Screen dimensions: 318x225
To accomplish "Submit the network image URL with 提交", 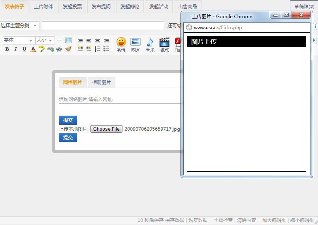I will pyautogui.click(x=68, y=120).
